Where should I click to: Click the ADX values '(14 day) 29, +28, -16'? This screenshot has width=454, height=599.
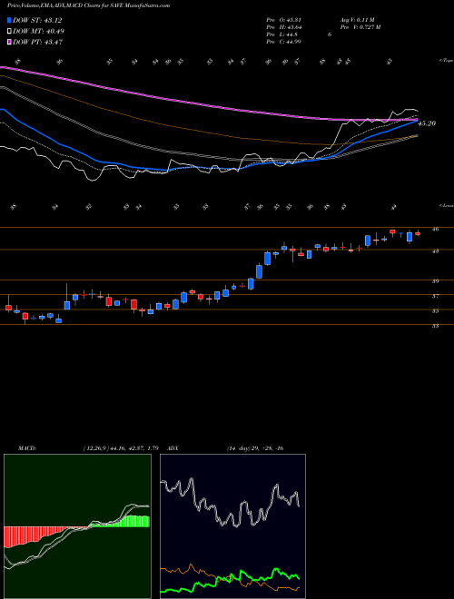tap(255, 448)
